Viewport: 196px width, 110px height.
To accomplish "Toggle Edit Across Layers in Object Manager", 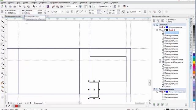I will [158, 20].
